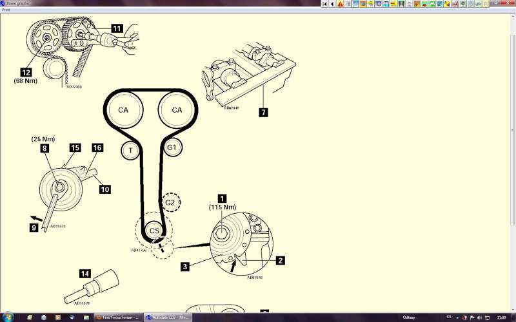This screenshot has width=516, height=322.
Task: Click the red warning triangle toolbar icon
Action: pos(341,4)
